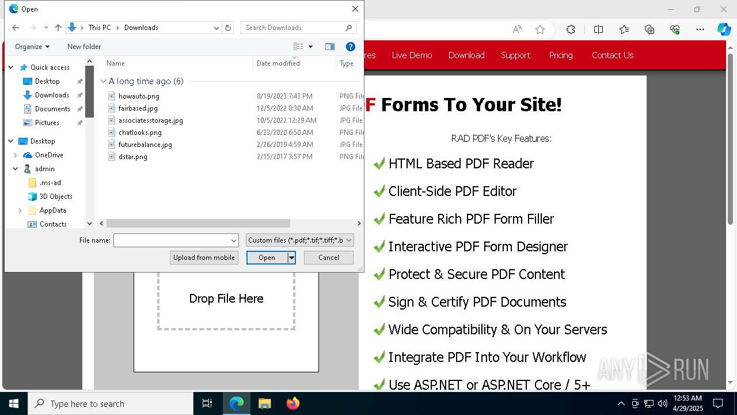Open Edge Favorites list icon
The height and width of the screenshot is (415, 737).
[624, 29]
